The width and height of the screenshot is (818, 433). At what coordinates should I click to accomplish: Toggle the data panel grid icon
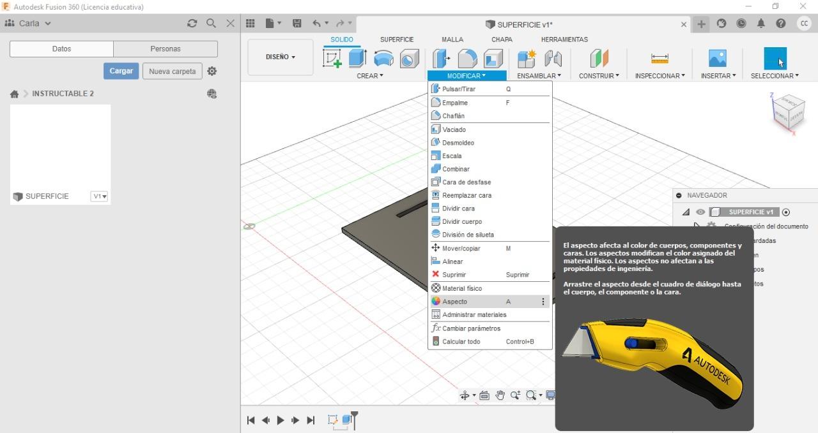tap(251, 23)
